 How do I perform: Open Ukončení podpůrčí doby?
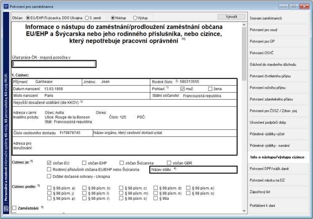click(278, 123)
